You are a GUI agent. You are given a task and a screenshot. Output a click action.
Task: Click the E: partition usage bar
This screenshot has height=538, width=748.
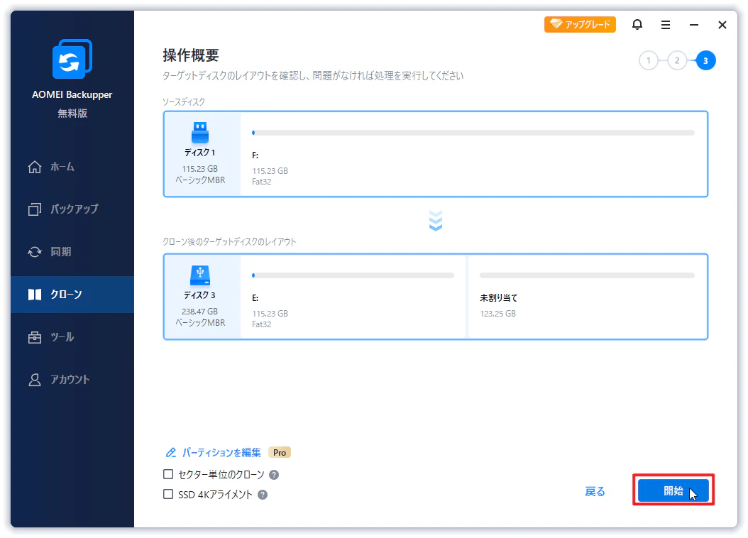[353, 275]
